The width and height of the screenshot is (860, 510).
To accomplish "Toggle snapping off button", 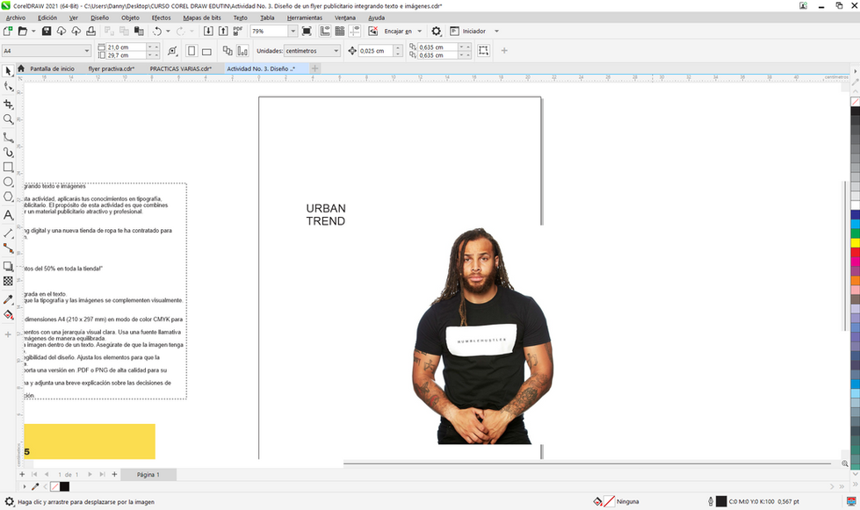I will [x=373, y=32].
